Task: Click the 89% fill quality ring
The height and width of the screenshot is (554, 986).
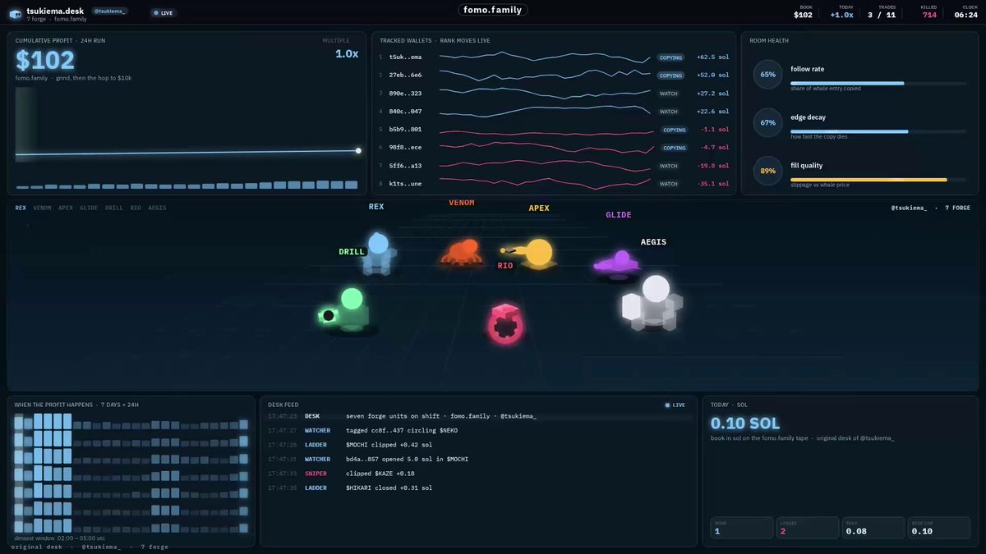Action: [x=767, y=171]
